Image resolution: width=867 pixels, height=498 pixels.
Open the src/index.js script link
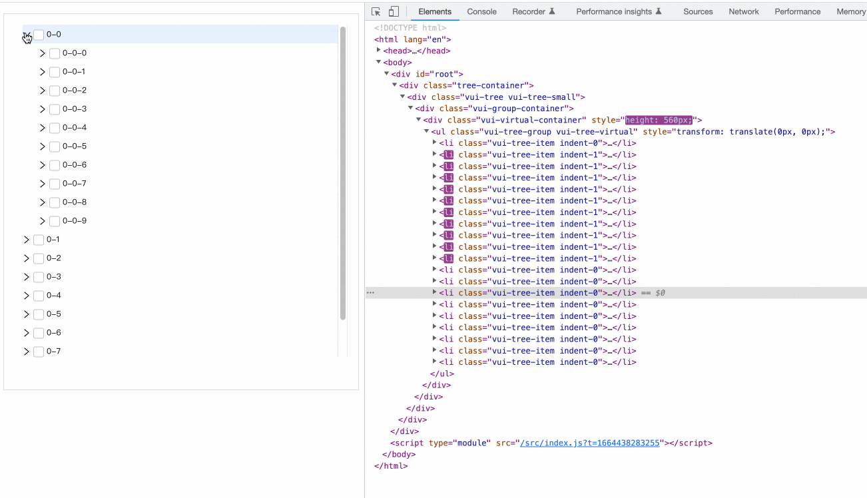coord(589,443)
